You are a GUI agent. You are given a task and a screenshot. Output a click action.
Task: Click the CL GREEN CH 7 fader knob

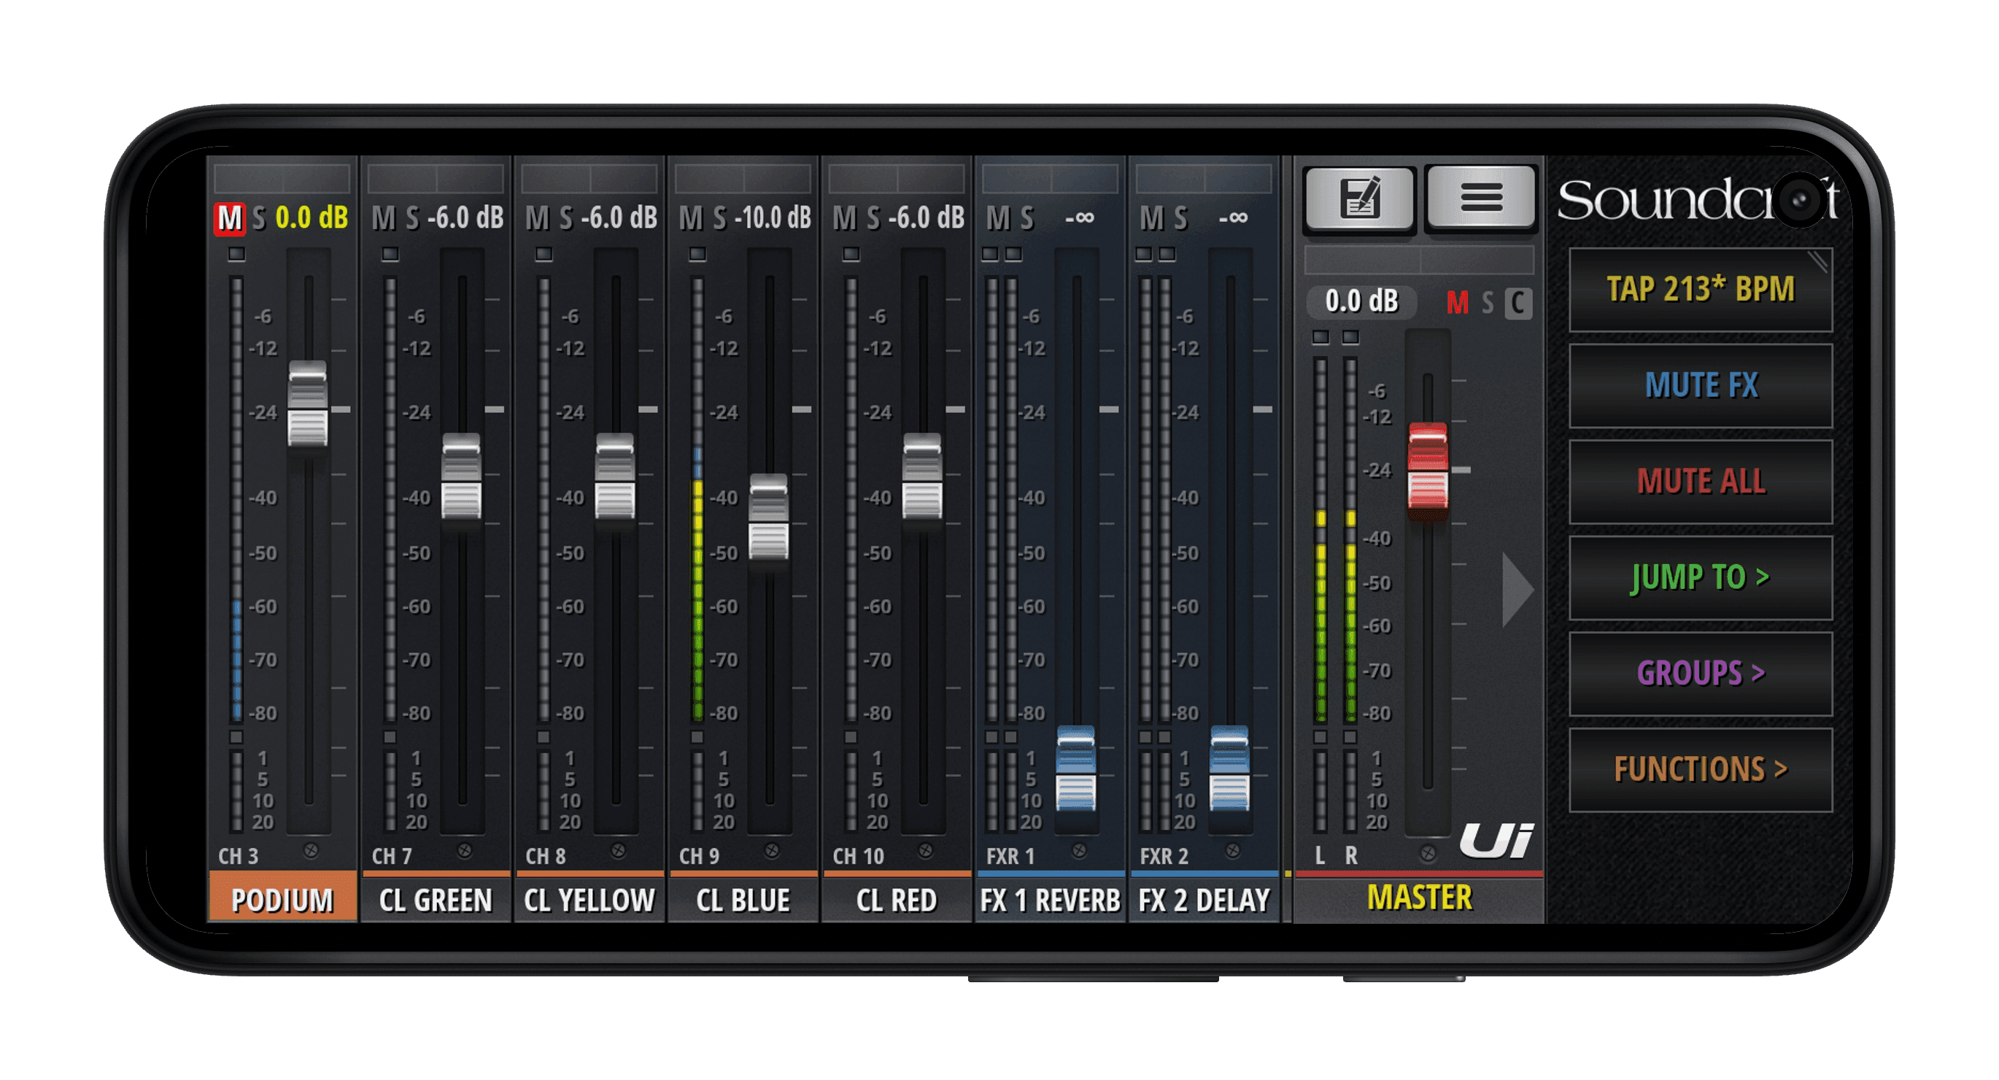click(461, 476)
